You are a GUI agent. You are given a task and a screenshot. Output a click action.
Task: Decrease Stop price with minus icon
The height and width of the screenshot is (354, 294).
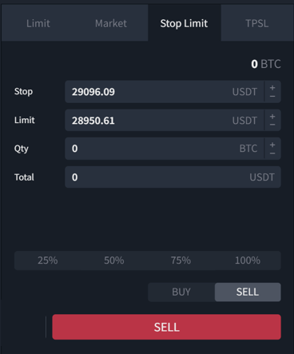click(x=272, y=96)
